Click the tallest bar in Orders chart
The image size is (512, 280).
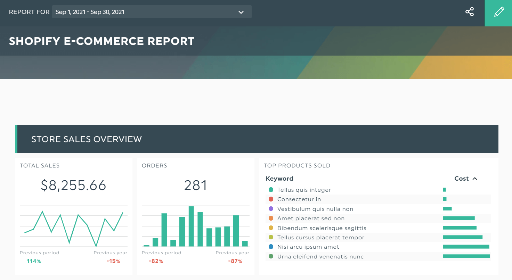[191, 227]
